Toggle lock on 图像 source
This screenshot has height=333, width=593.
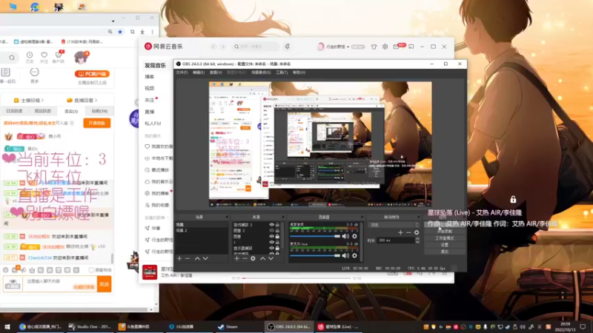pos(277,236)
